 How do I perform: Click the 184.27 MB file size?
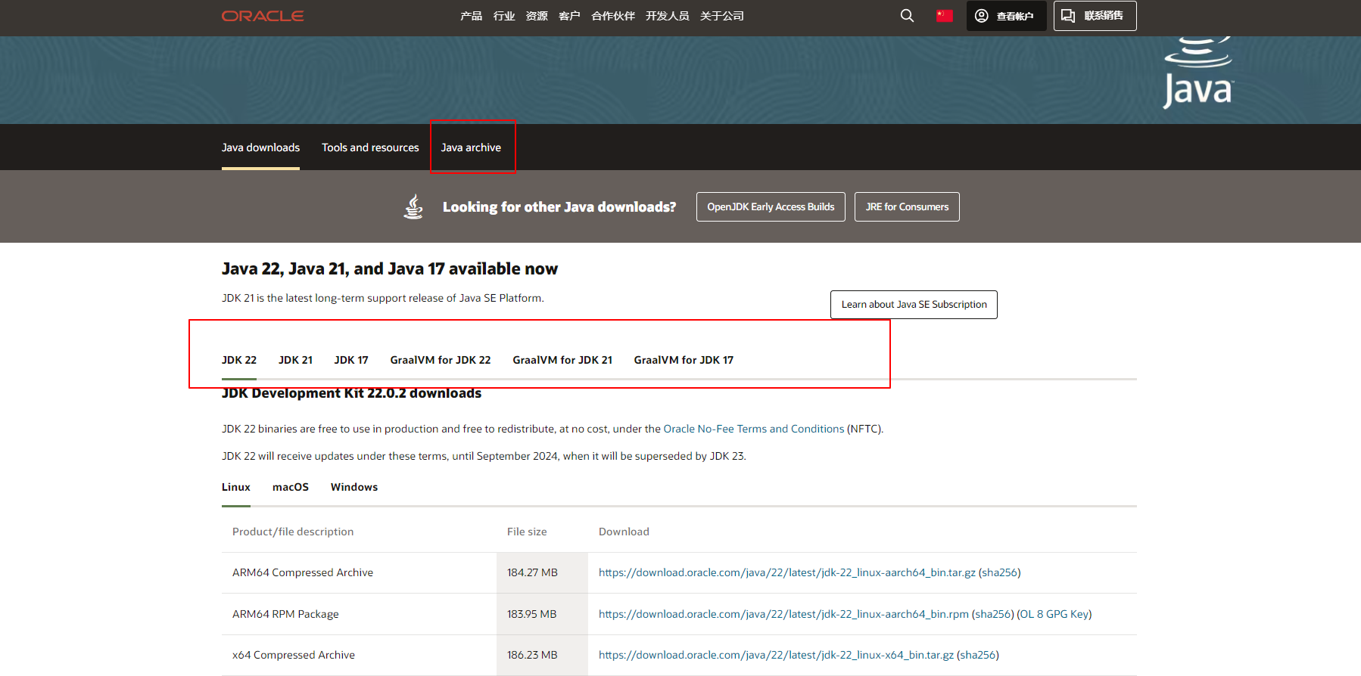click(x=532, y=572)
